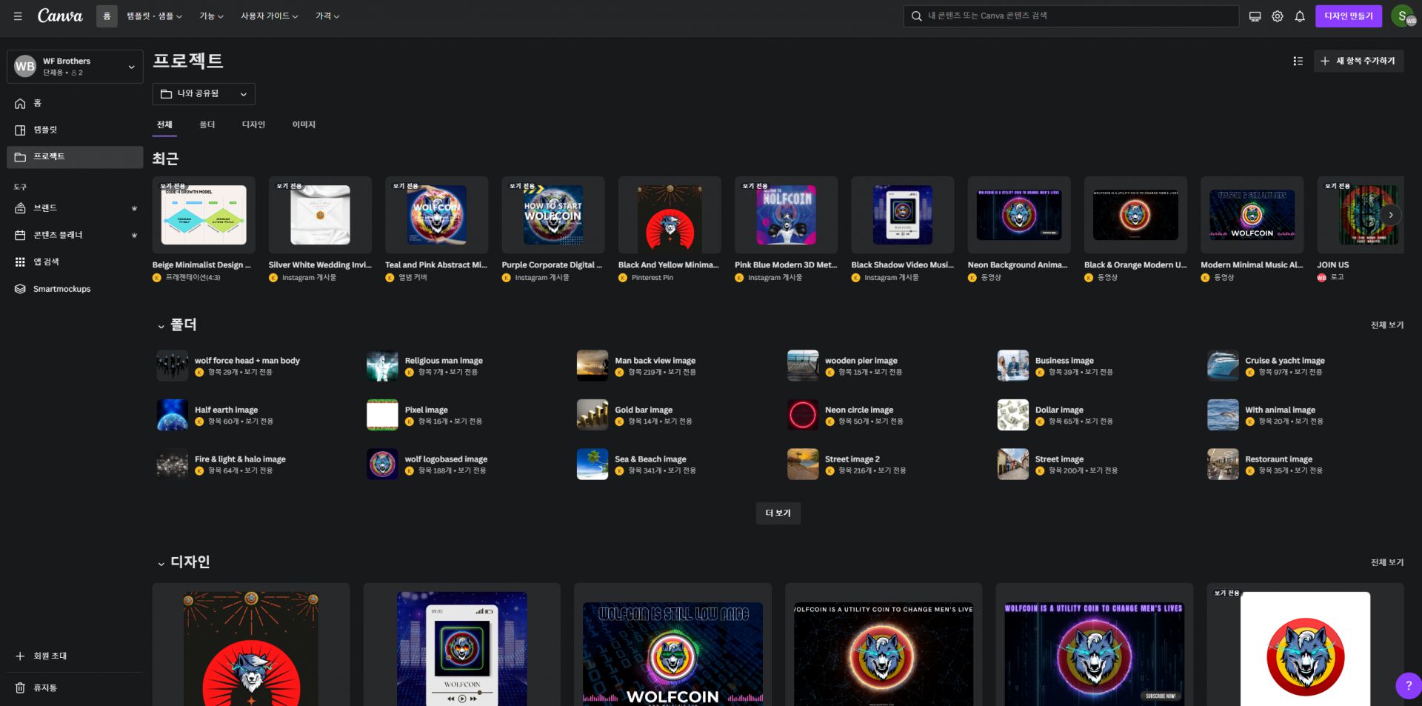The height and width of the screenshot is (706, 1422).
Task: Select the 홈 top navigation tab
Action: [107, 16]
